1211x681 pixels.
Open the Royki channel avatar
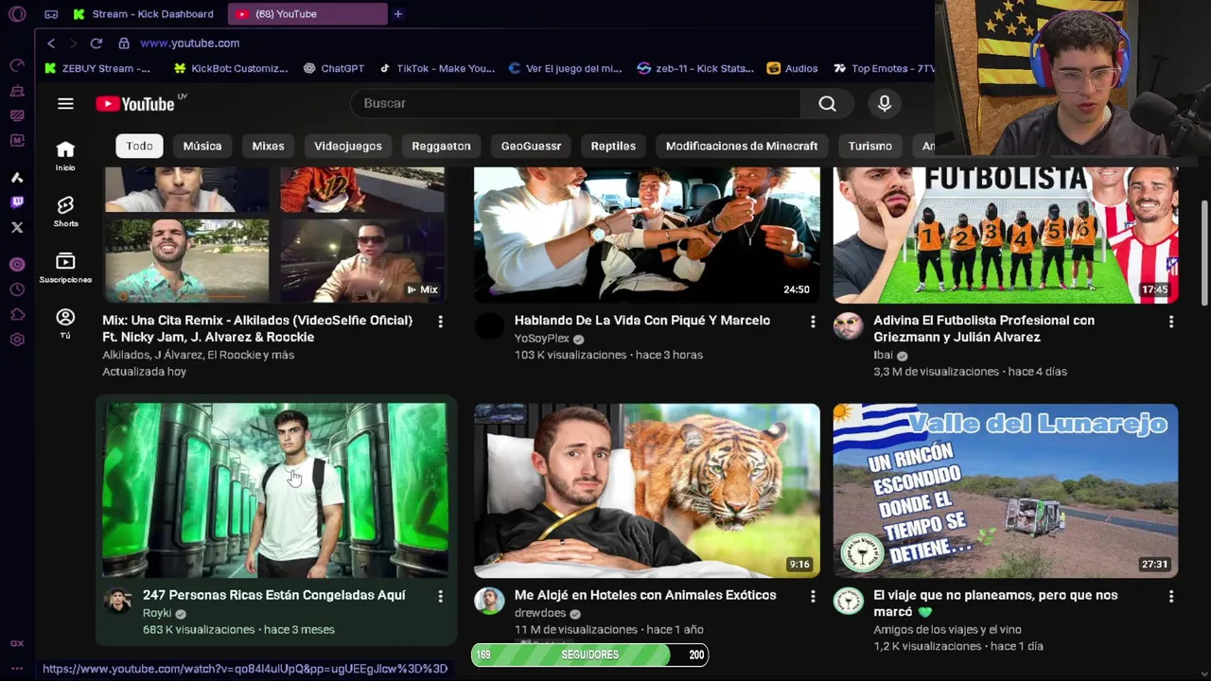coord(118,602)
